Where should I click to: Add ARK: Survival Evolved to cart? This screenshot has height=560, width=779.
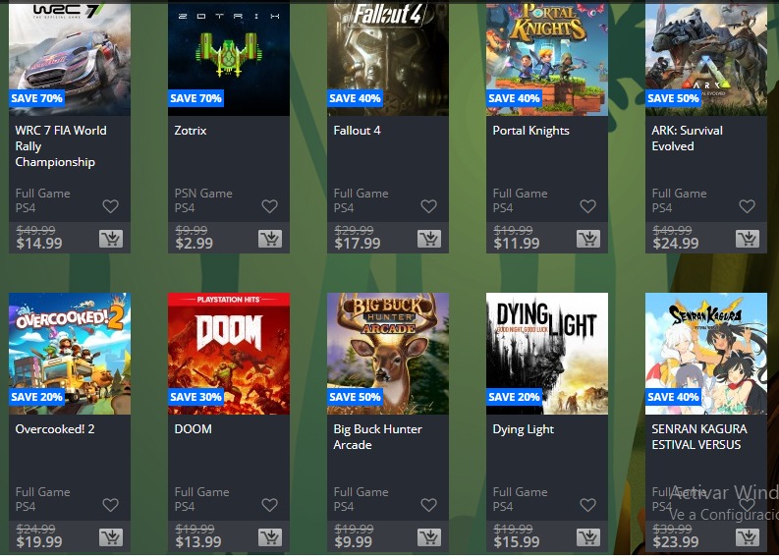pos(748,239)
